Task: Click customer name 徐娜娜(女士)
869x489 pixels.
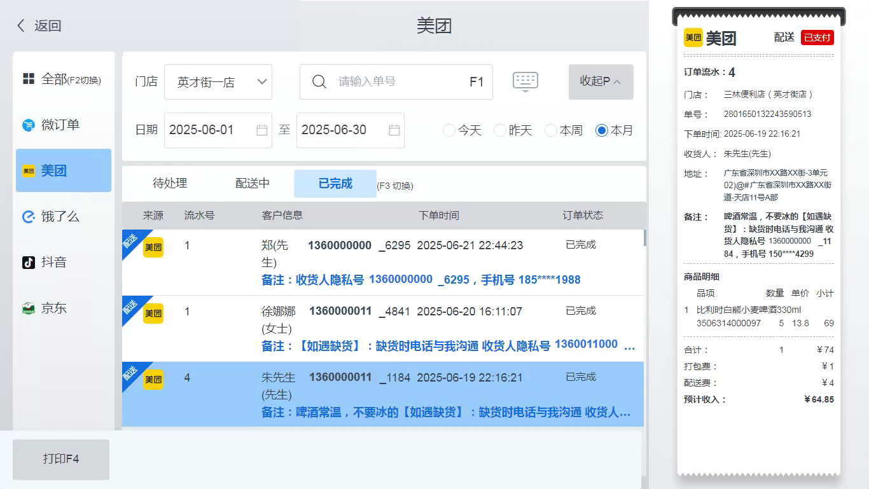Action: click(279, 320)
